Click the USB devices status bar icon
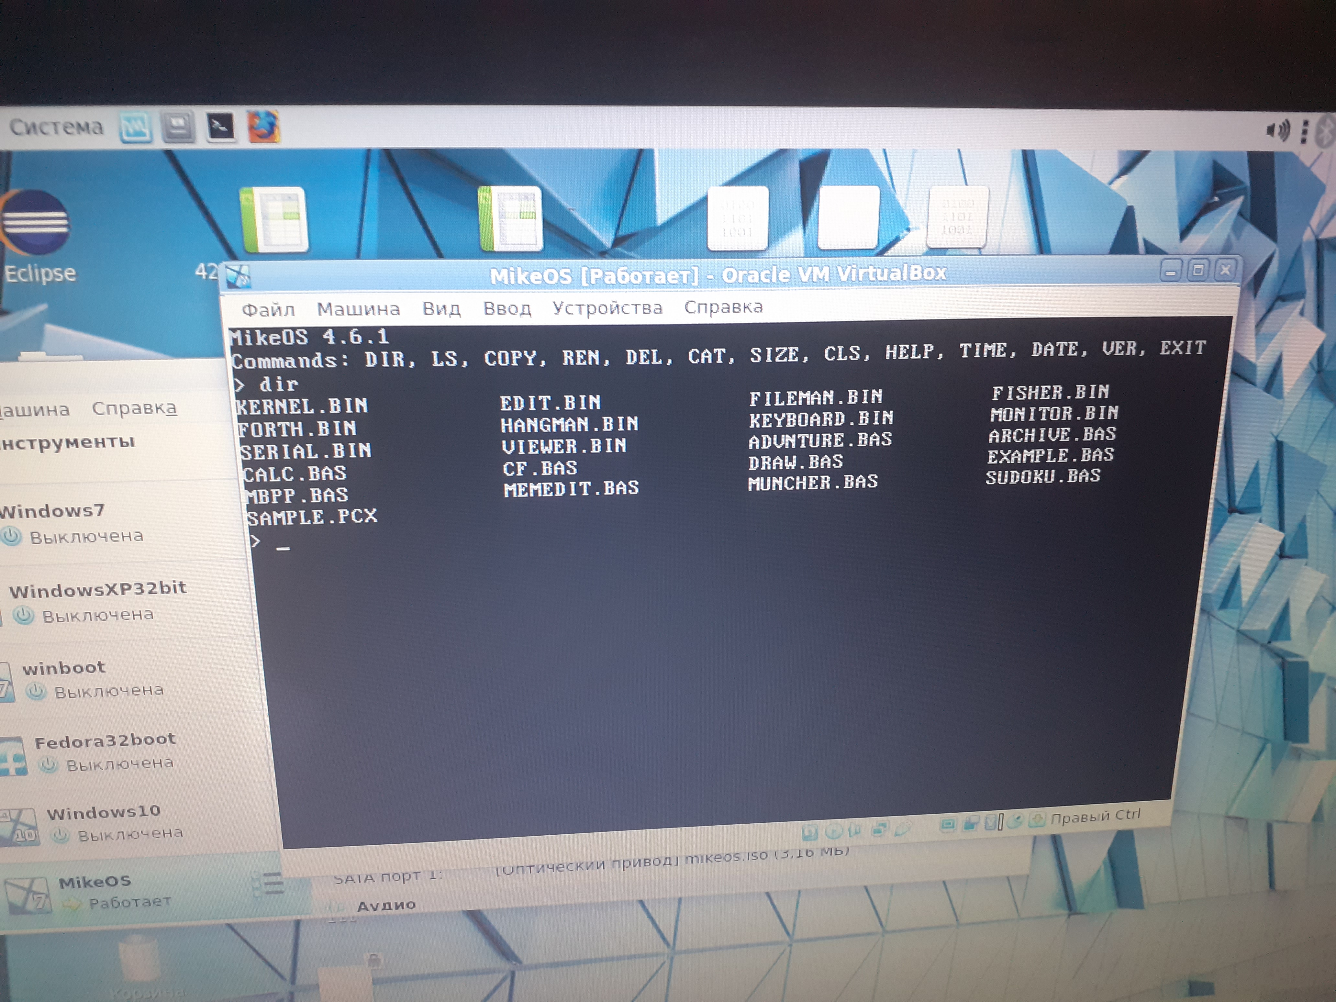 [x=903, y=828]
